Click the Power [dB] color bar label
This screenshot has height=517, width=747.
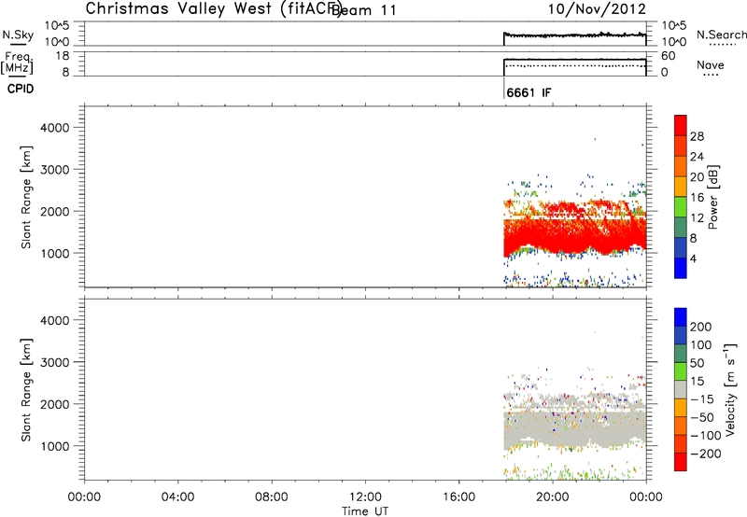click(x=712, y=197)
